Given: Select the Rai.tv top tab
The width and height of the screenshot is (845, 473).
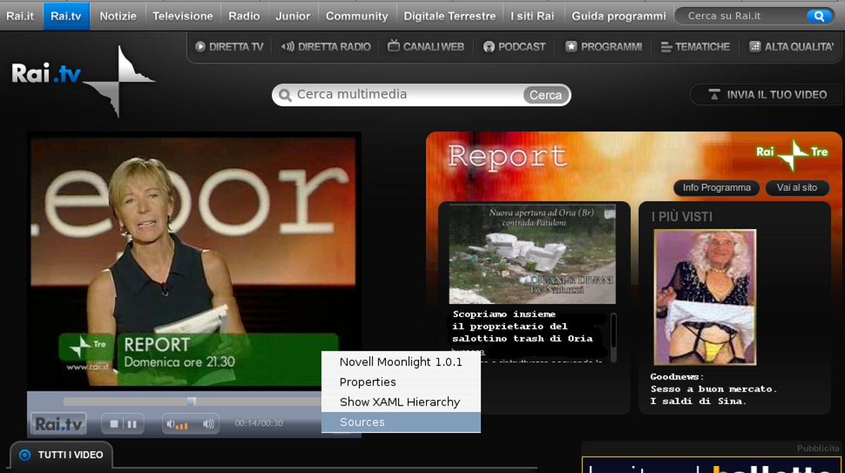Looking at the screenshot, I should tap(66, 15).
